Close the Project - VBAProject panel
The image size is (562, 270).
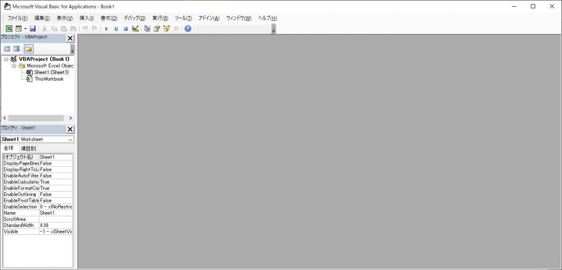pos(70,38)
